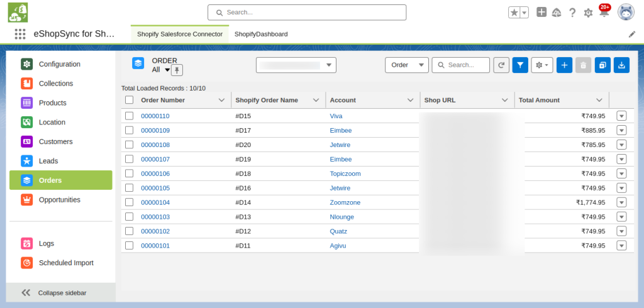
Task: Check the box for order 00000110
Action: 130,116
